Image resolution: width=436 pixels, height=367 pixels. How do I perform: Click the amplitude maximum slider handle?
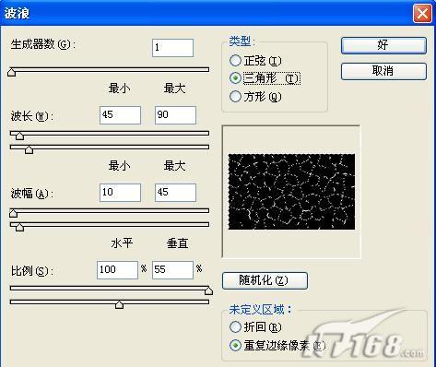click(x=19, y=227)
